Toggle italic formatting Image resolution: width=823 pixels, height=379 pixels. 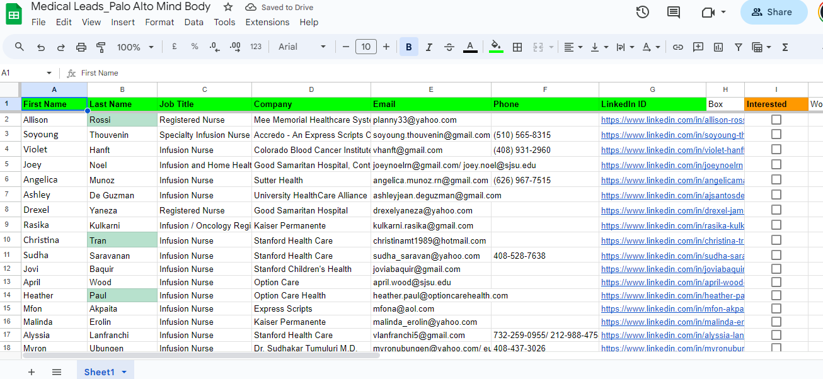429,47
